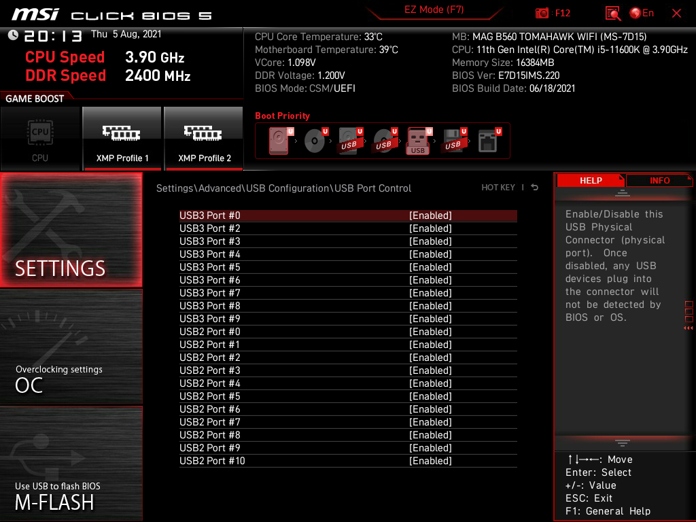Change language with the En globe icon
Viewport: 696px width, 522px height.
[x=642, y=14]
